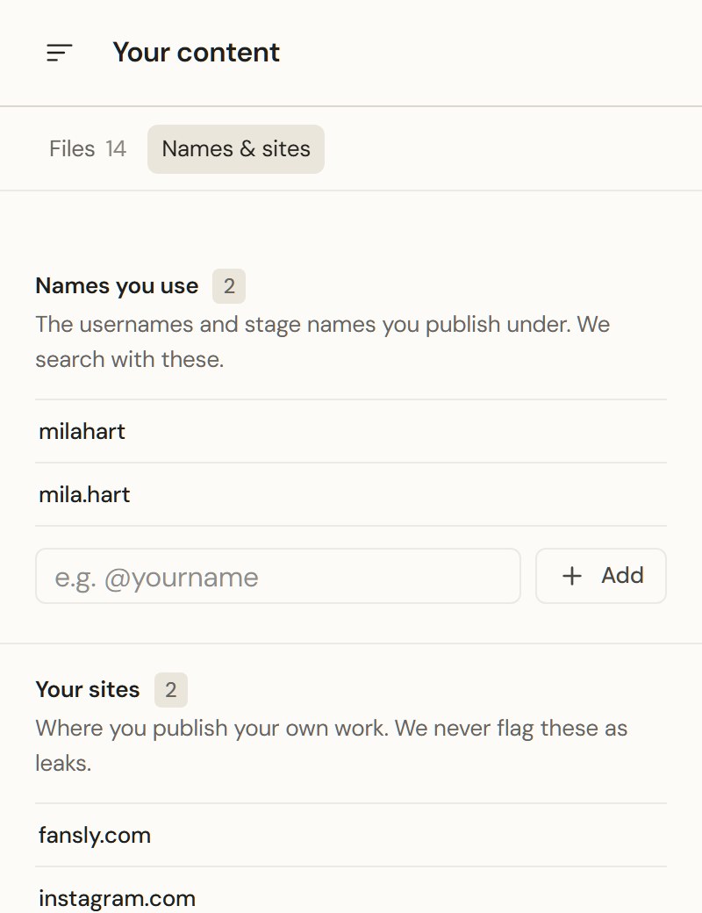702x913 pixels.
Task: Click the Your sites heading
Action: (x=88, y=690)
